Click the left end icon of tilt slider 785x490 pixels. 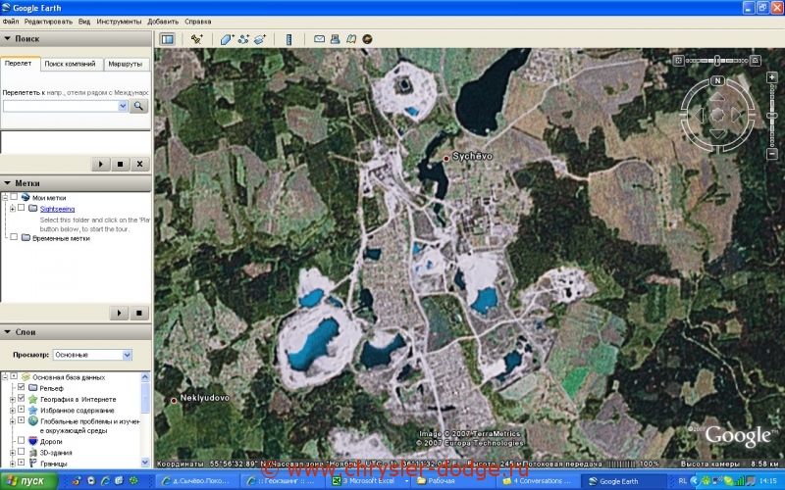(x=678, y=61)
